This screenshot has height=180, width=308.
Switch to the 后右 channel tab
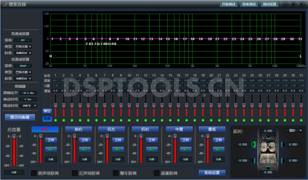pyautogui.click(x=145, y=129)
